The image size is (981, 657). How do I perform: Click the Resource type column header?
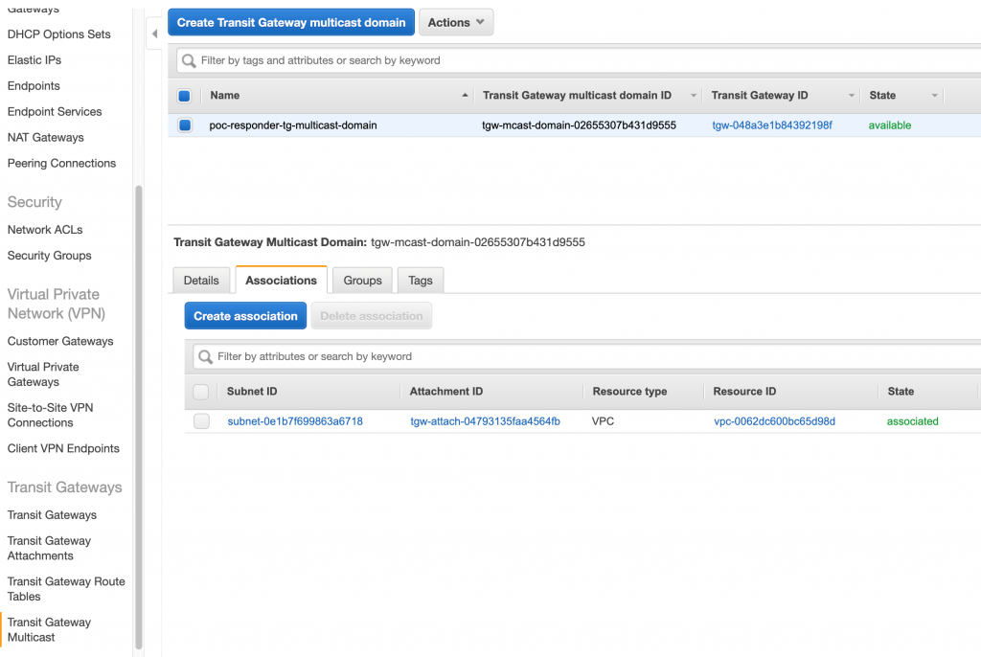[629, 392]
